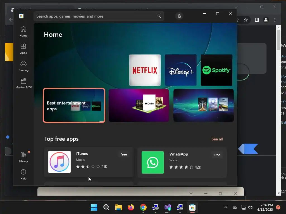Open the Netflix tile

[145, 70]
